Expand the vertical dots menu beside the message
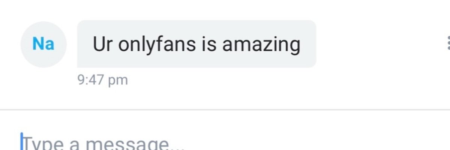The height and width of the screenshot is (150, 450). [x=448, y=43]
